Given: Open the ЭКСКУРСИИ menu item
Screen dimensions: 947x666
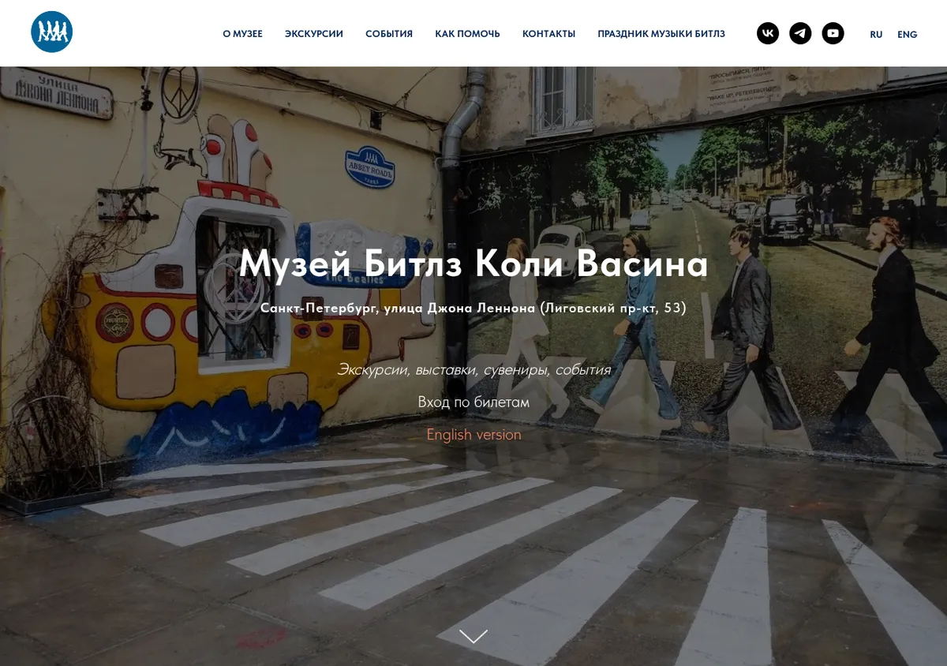Looking at the screenshot, I should coord(314,34).
